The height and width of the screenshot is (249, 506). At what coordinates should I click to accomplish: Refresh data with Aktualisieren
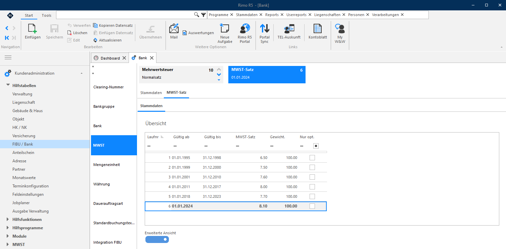coord(107,40)
